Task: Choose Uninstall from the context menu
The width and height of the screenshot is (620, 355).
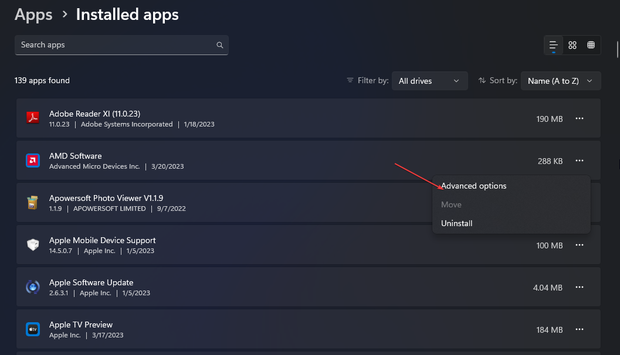Action: click(x=457, y=223)
